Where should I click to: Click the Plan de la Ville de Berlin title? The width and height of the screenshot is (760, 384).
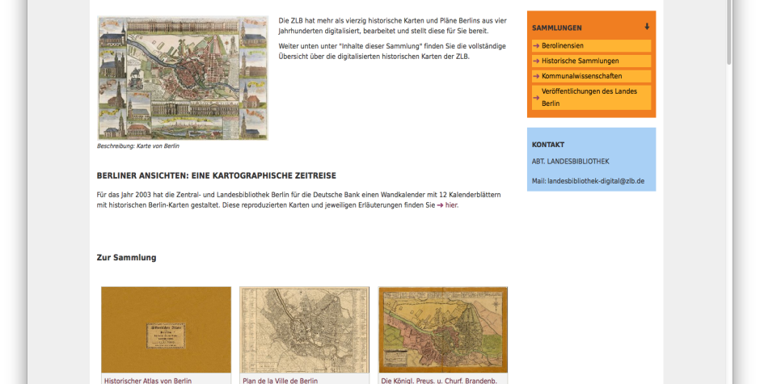tap(281, 381)
